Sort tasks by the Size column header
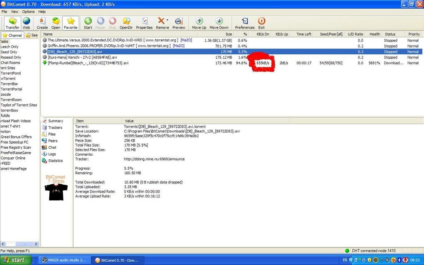The width and height of the screenshot is (424, 265). pos(216,34)
